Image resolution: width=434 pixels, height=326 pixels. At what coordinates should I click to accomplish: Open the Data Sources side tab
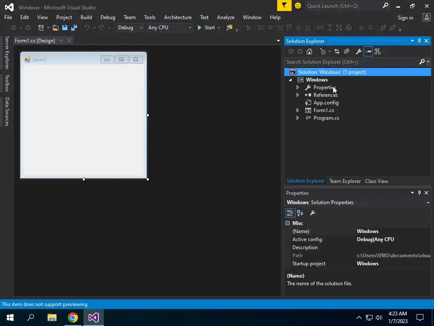click(x=7, y=112)
